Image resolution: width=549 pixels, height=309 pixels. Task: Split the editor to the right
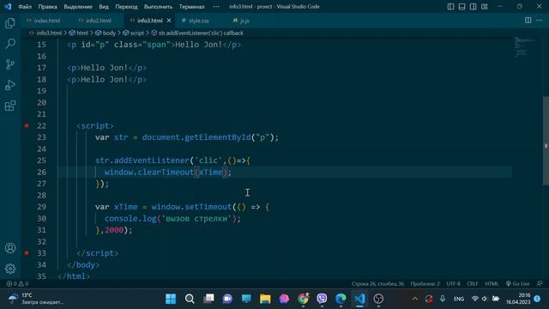point(528,21)
